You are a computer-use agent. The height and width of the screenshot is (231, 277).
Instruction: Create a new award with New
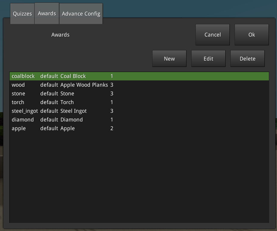point(169,59)
